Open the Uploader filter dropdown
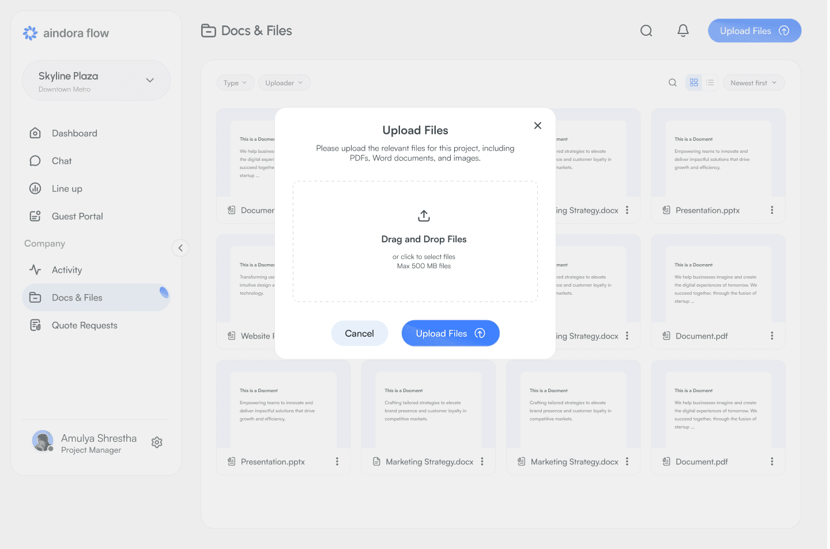This screenshot has height=549, width=830. [x=284, y=83]
